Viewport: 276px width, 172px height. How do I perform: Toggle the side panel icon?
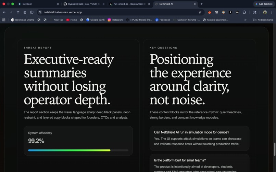click(x=32, y=12)
